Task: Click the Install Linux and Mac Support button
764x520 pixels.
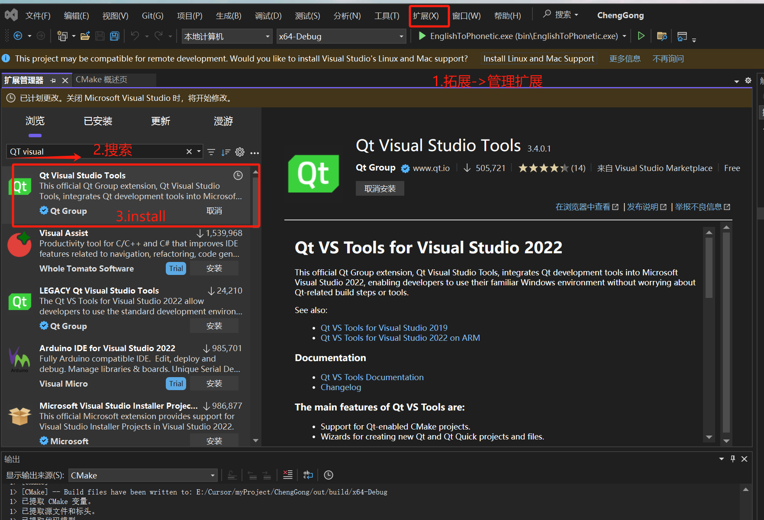Action: [x=538, y=58]
